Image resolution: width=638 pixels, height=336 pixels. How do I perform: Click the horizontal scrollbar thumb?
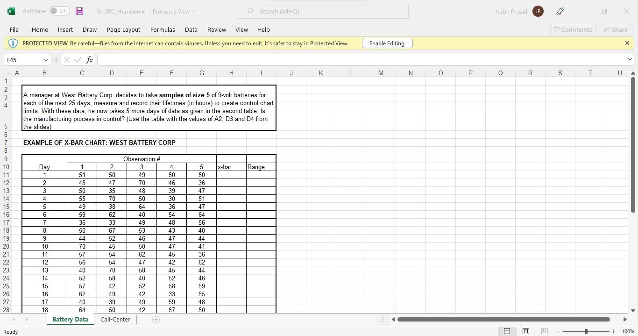pyautogui.click(x=503, y=320)
